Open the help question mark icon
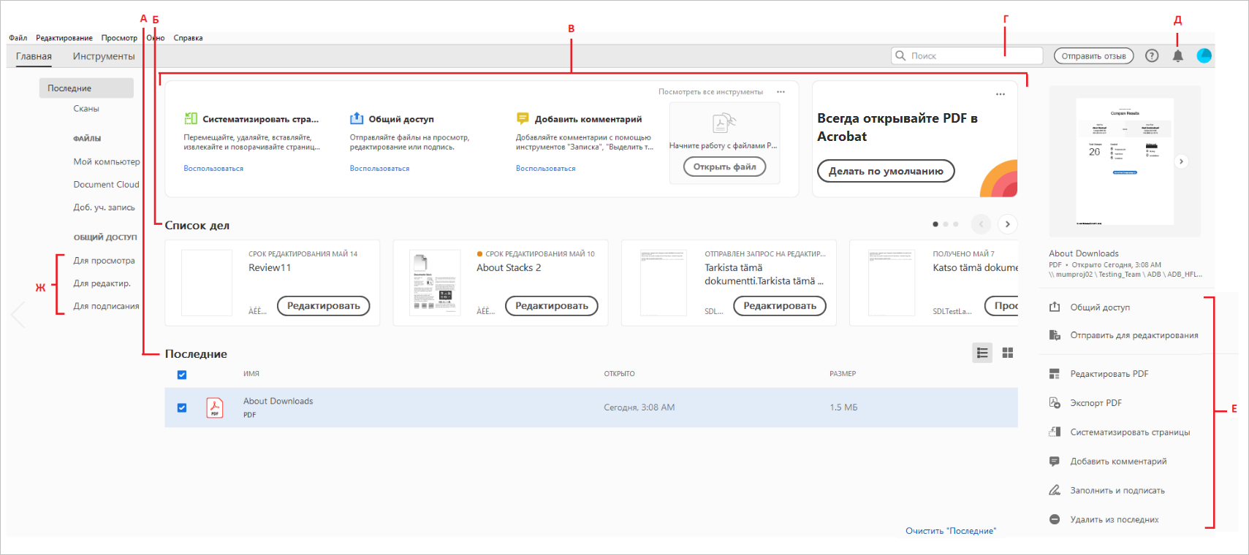This screenshot has height=555, width=1249. 1152,55
